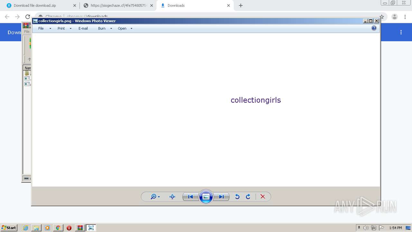This screenshot has height=232, width=412.
Task: Open the Photo Viewer help icon
Action: click(x=374, y=28)
